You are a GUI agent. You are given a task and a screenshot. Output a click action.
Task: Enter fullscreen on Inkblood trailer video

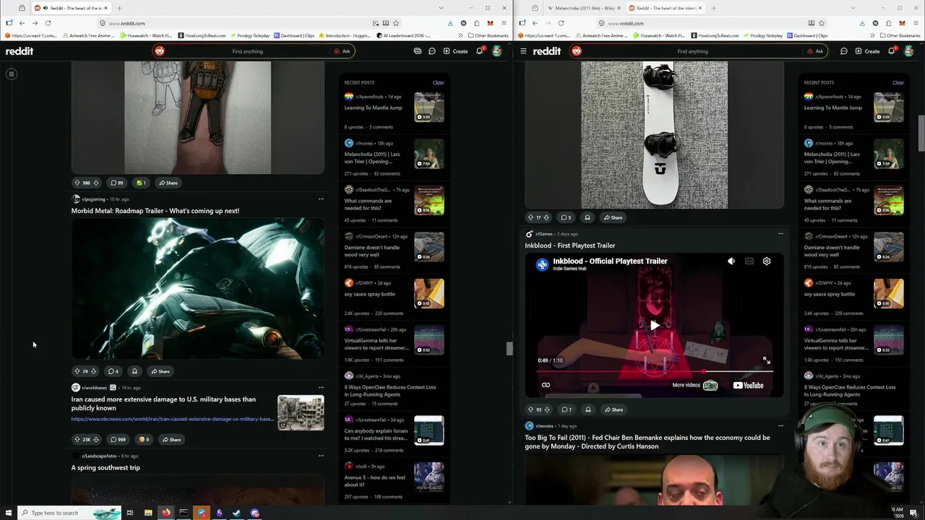(766, 360)
